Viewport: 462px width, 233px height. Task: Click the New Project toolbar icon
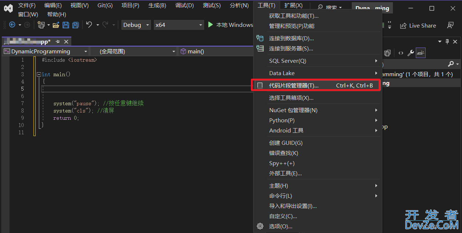click(41, 25)
